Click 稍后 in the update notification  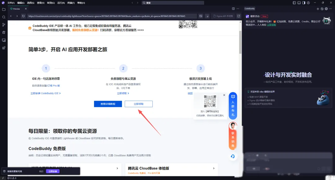[x=41, y=171]
